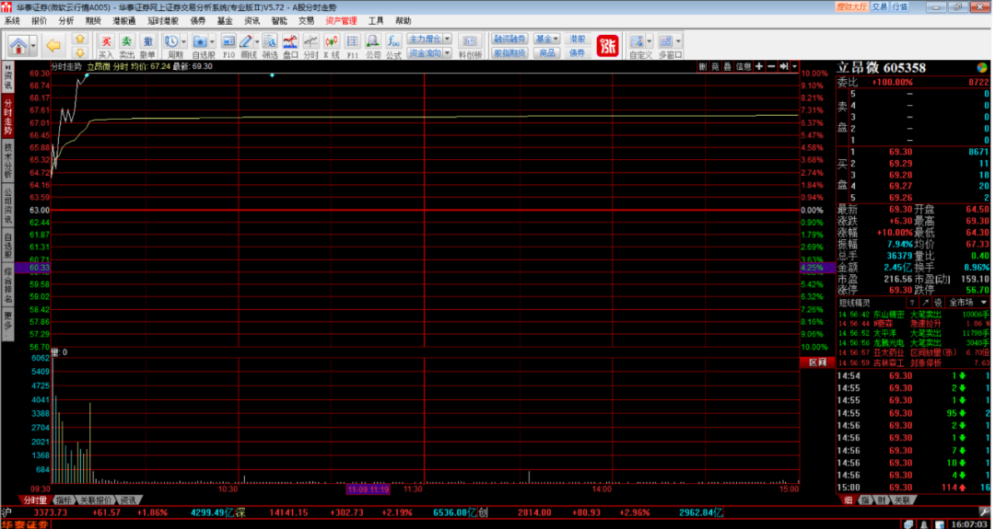
Task: Open the home page icon in toolbar
Action: [18, 45]
